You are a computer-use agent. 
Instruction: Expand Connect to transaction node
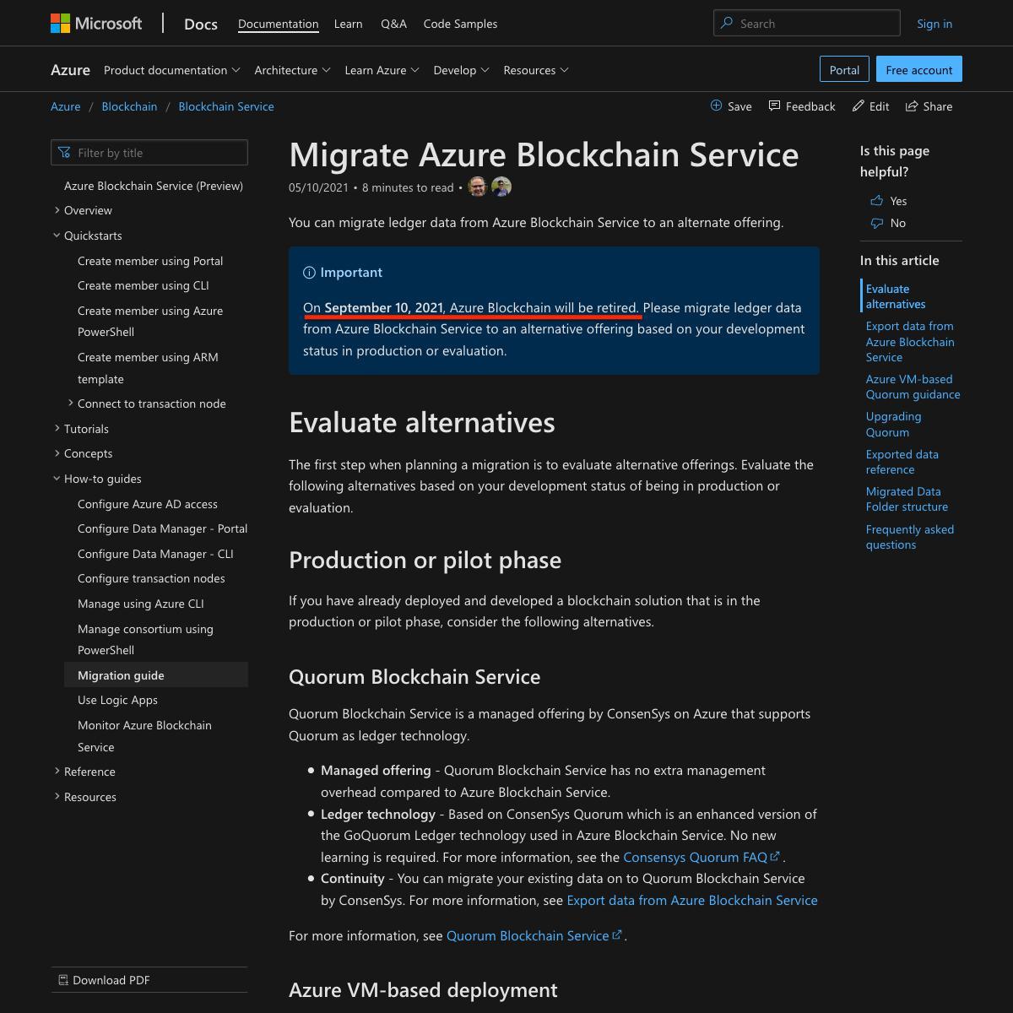click(x=70, y=404)
